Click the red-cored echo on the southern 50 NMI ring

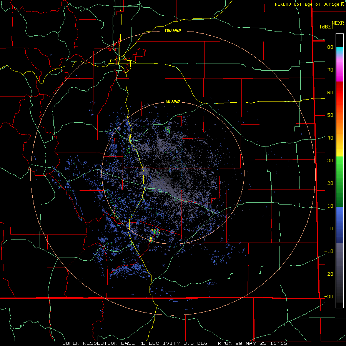(x=151, y=240)
